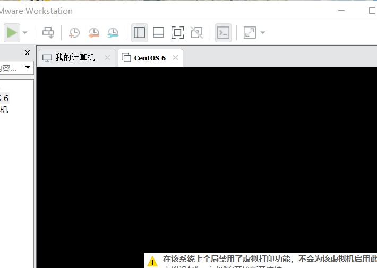Open the library search dropdown arrow

click(28, 67)
